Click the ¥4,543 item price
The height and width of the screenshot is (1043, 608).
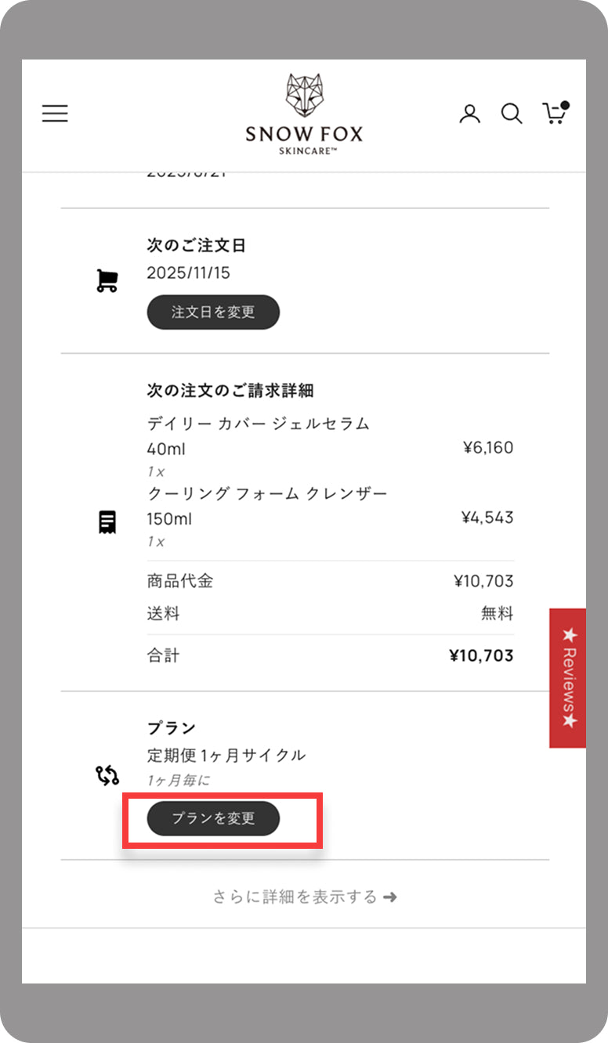pos(487,518)
